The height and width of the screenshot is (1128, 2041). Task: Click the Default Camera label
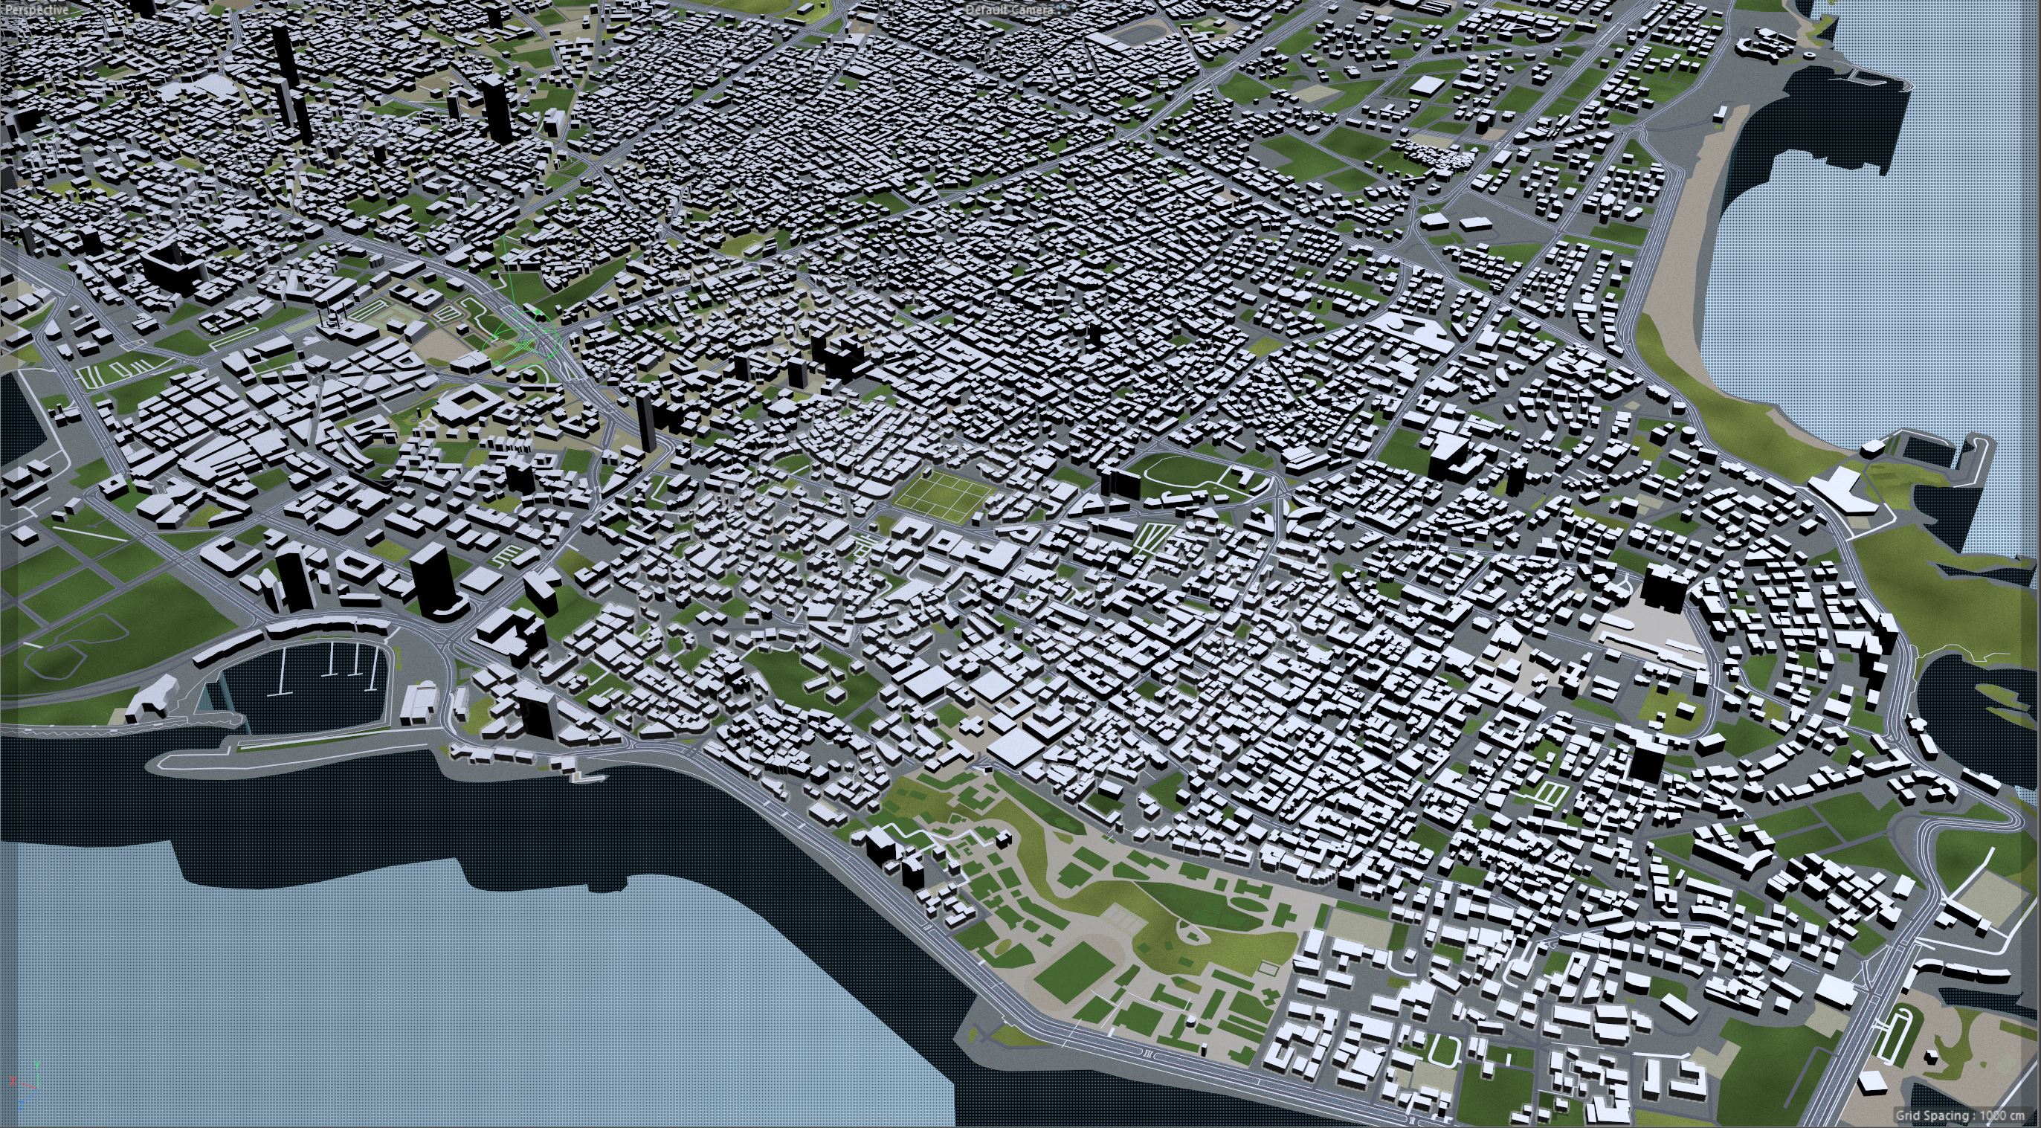click(x=1010, y=10)
